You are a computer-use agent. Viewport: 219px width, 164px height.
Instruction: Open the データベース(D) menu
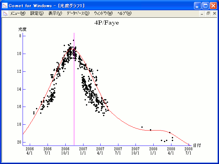[78, 13]
